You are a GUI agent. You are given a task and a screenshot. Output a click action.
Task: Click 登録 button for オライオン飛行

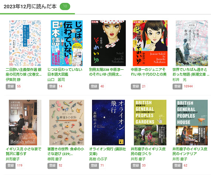point(94,166)
